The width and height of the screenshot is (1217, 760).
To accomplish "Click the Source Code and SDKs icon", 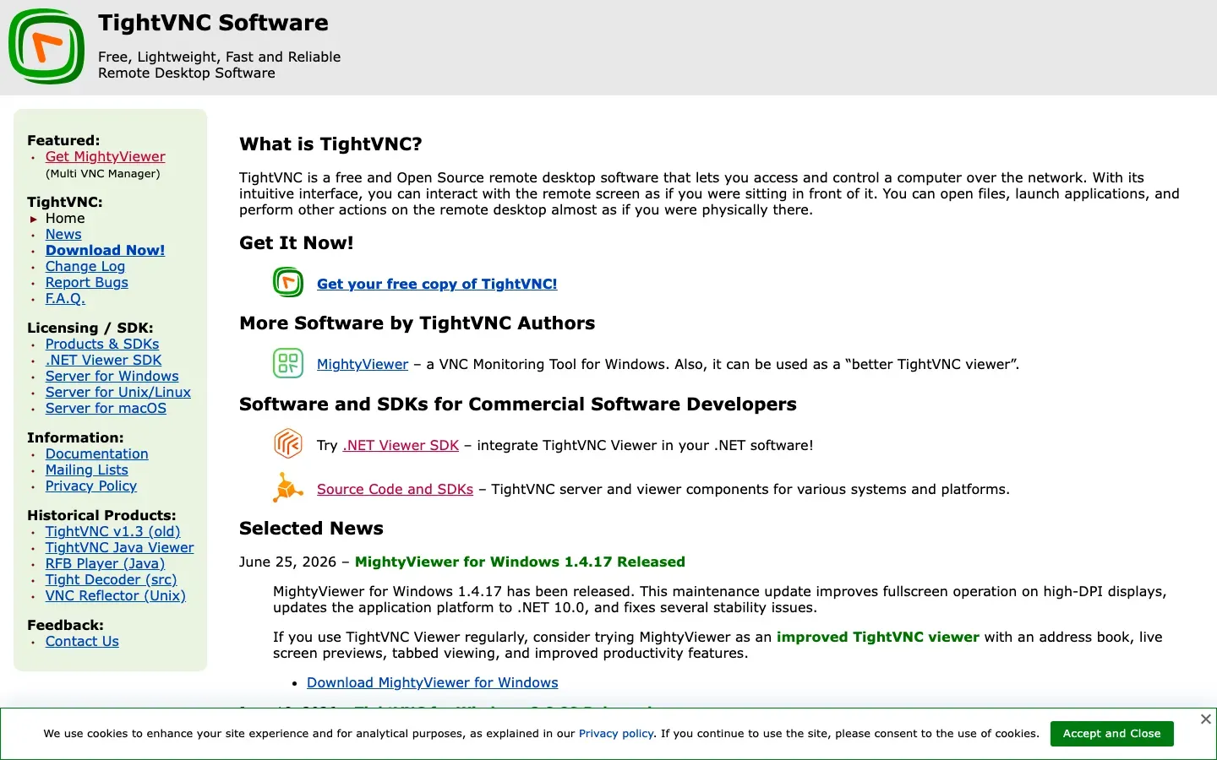I will click(288, 487).
